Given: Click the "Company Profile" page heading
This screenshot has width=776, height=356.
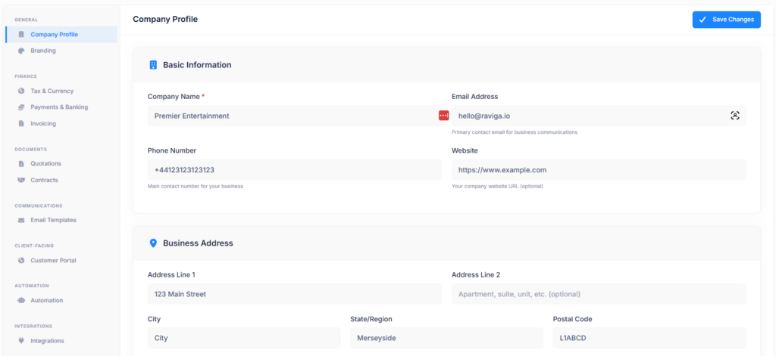Looking at the screenshot, I should [164, 19].
